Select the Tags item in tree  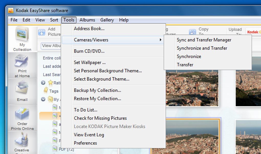54,91
